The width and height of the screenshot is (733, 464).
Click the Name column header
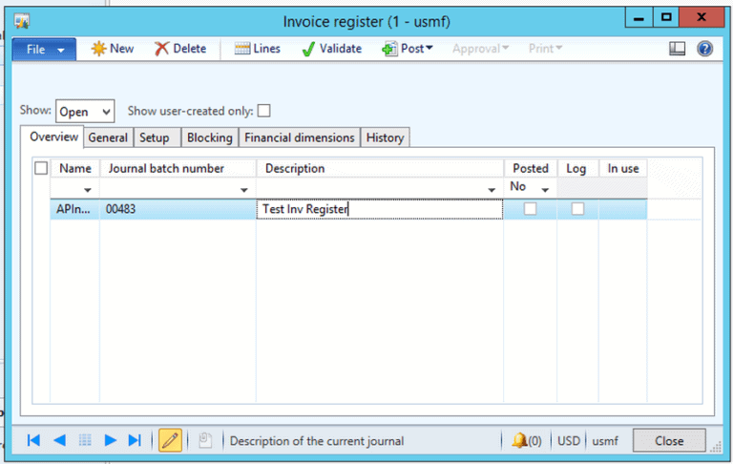tap(75, 168)
